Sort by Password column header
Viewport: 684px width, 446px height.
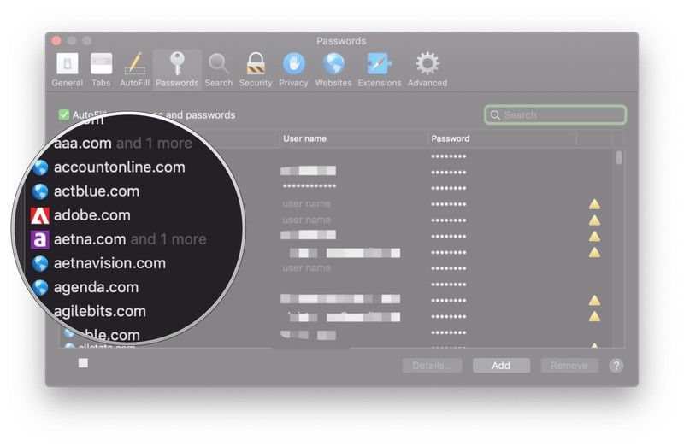click(501, 138)
